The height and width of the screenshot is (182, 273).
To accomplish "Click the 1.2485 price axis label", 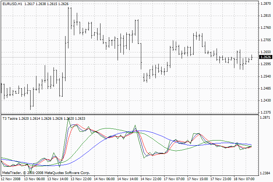I will click(x=266, y=88).
